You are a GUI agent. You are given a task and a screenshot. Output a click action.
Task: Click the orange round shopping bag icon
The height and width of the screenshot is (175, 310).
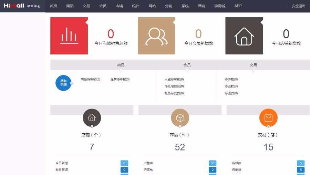(x=268, y=118)
